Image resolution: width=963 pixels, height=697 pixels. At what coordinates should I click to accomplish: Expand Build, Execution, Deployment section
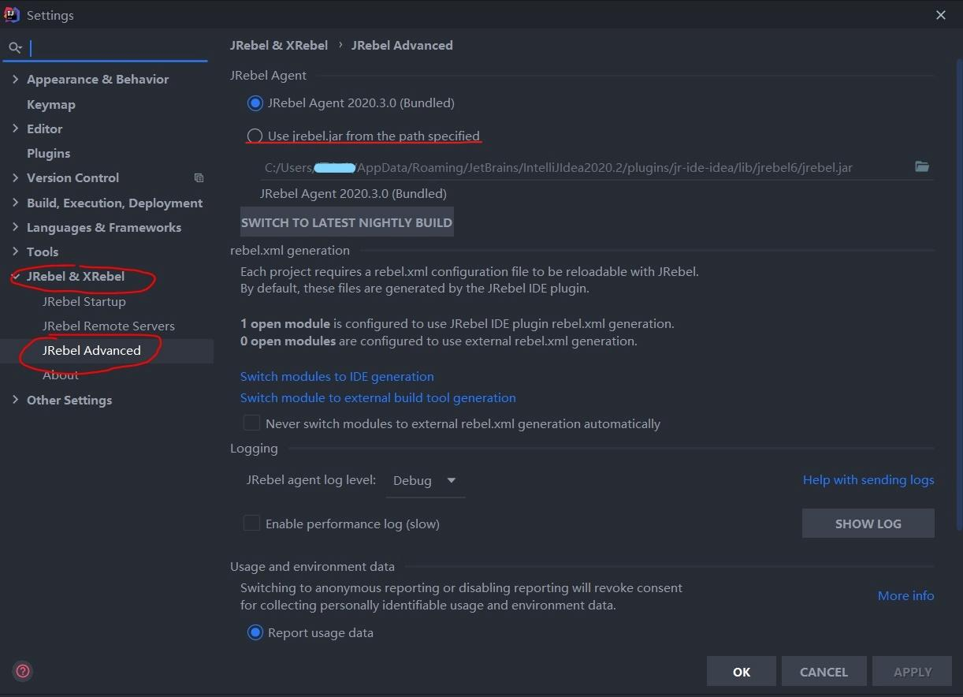(15, 203)
